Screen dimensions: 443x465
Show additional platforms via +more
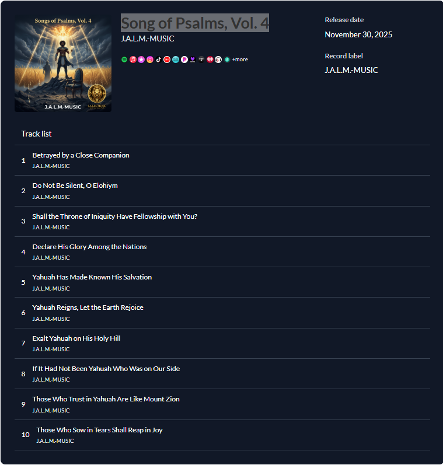point(240,60)
